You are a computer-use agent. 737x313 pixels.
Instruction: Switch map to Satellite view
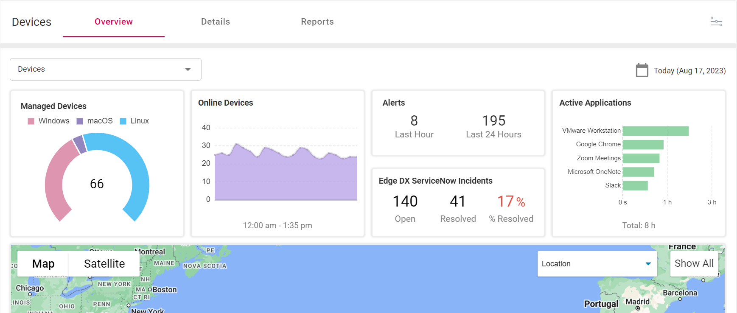pos(104,264)
